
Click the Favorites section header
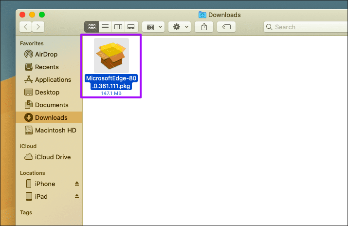click(x=32, y=43)
